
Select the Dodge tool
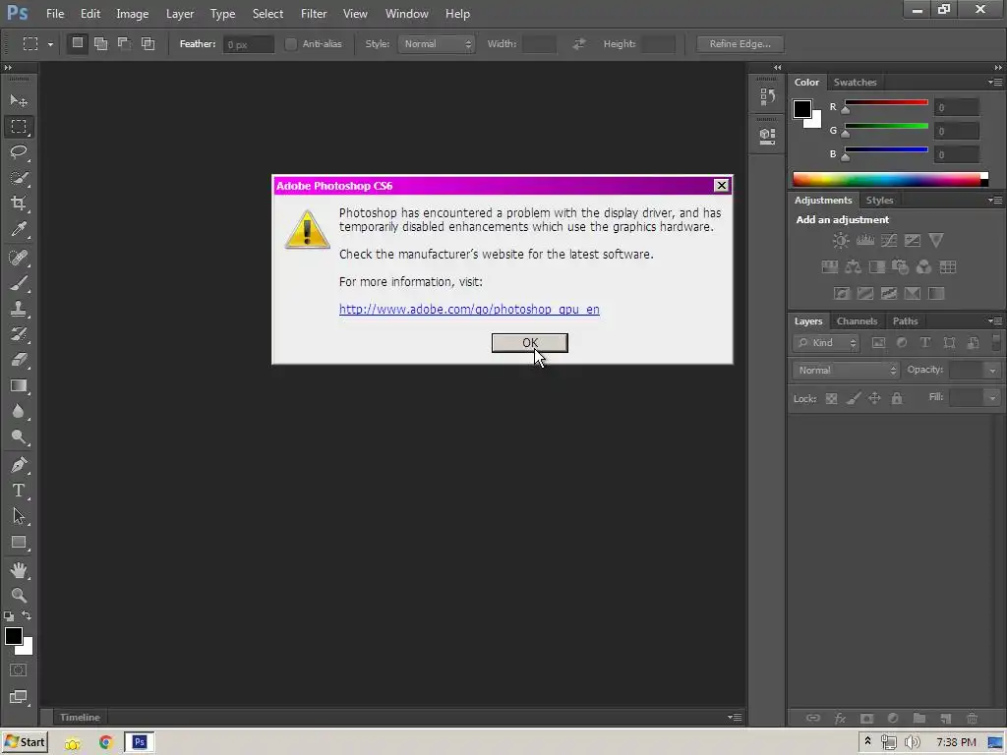tap(19, 437)
